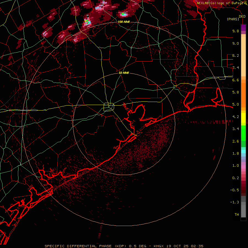Click the 4.2 scale value
This screenshot has height=248, width=248.
click(x=236, y=117)
